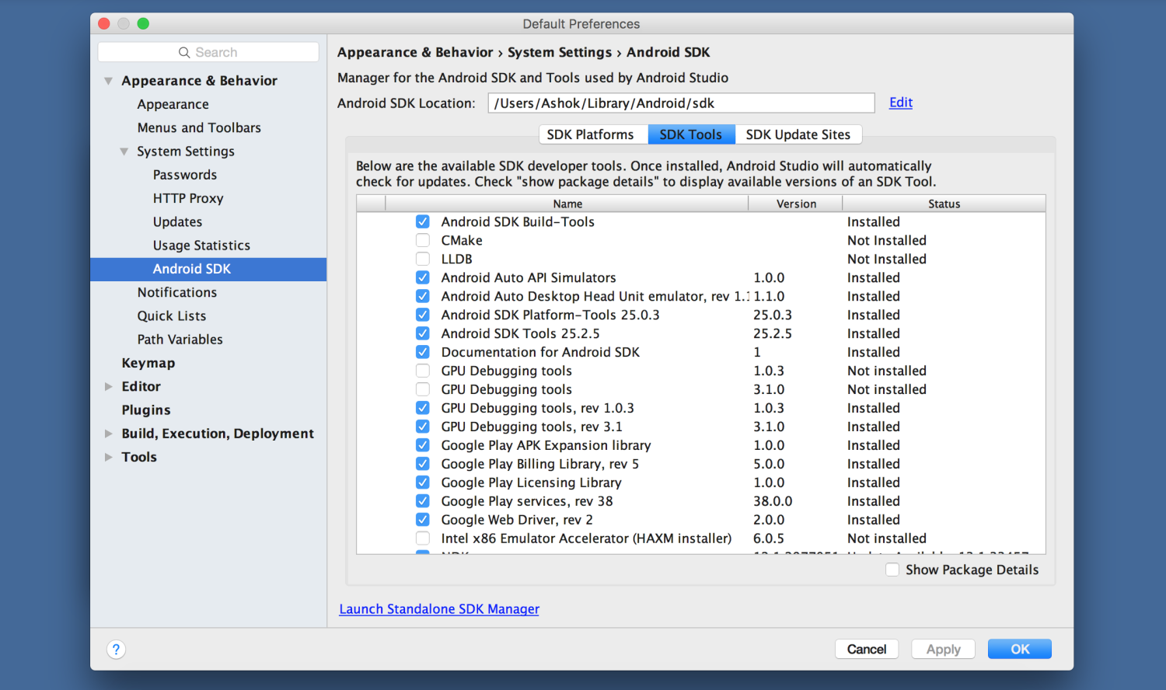Uncheck Google Play Licensing Library checkbox
This screenshot has width=1166, height=690.
click(x=423, y=483)
